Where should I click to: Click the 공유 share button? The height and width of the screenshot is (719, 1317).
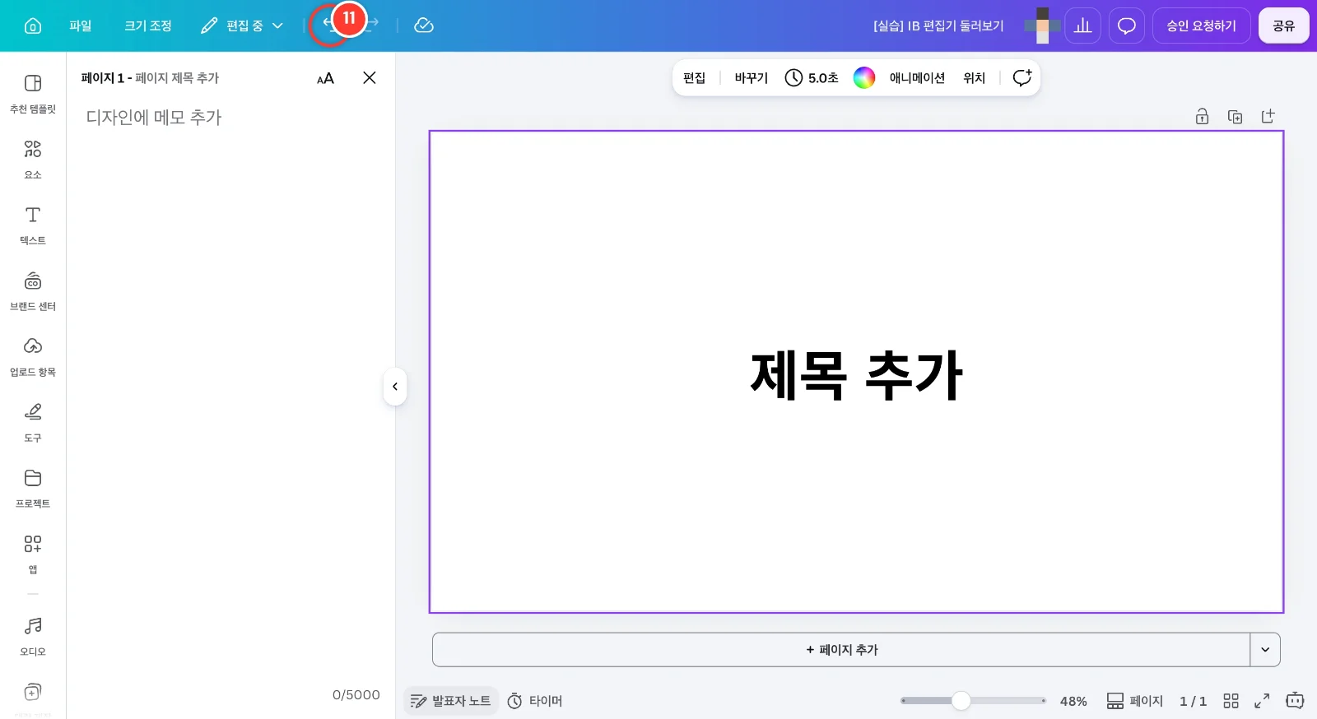point(1284,26)
